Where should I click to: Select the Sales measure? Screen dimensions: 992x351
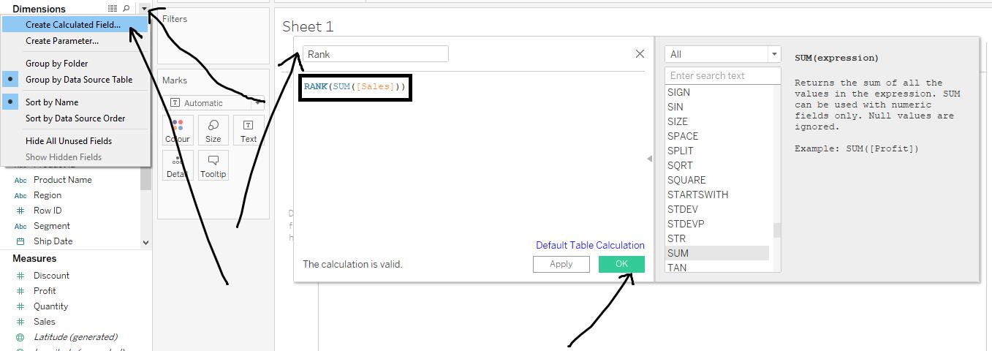(44, 322)
